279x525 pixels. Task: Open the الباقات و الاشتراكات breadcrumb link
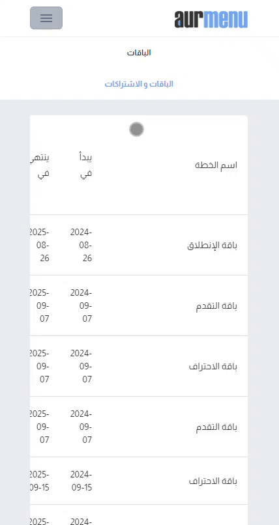(x=139, y=84)
